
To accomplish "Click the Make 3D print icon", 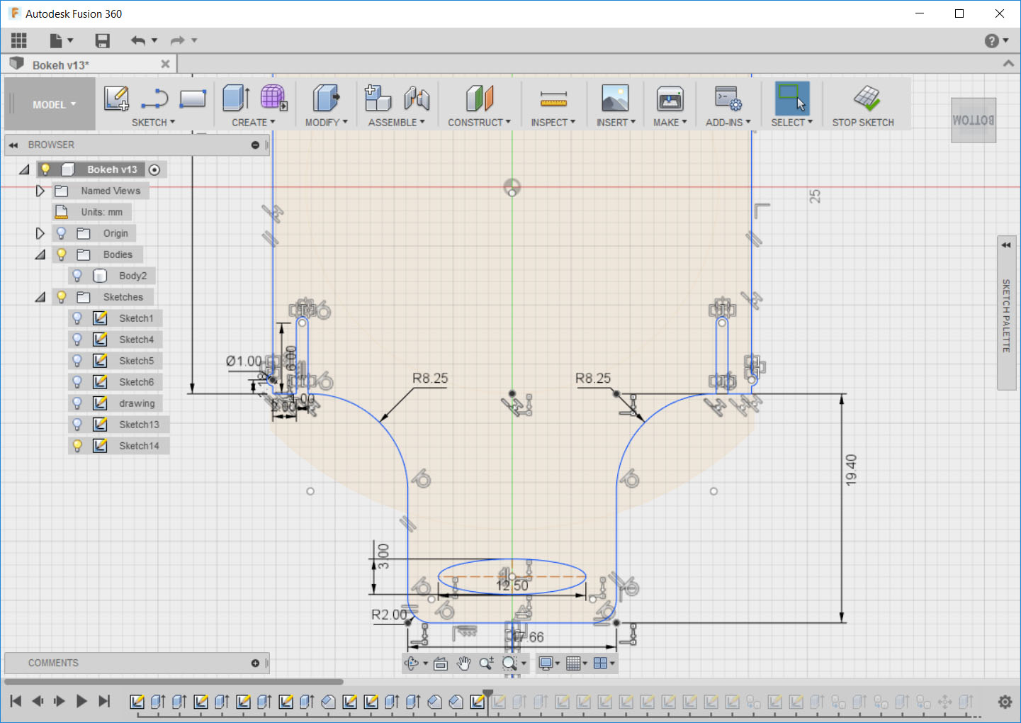I will coord(670,99).
